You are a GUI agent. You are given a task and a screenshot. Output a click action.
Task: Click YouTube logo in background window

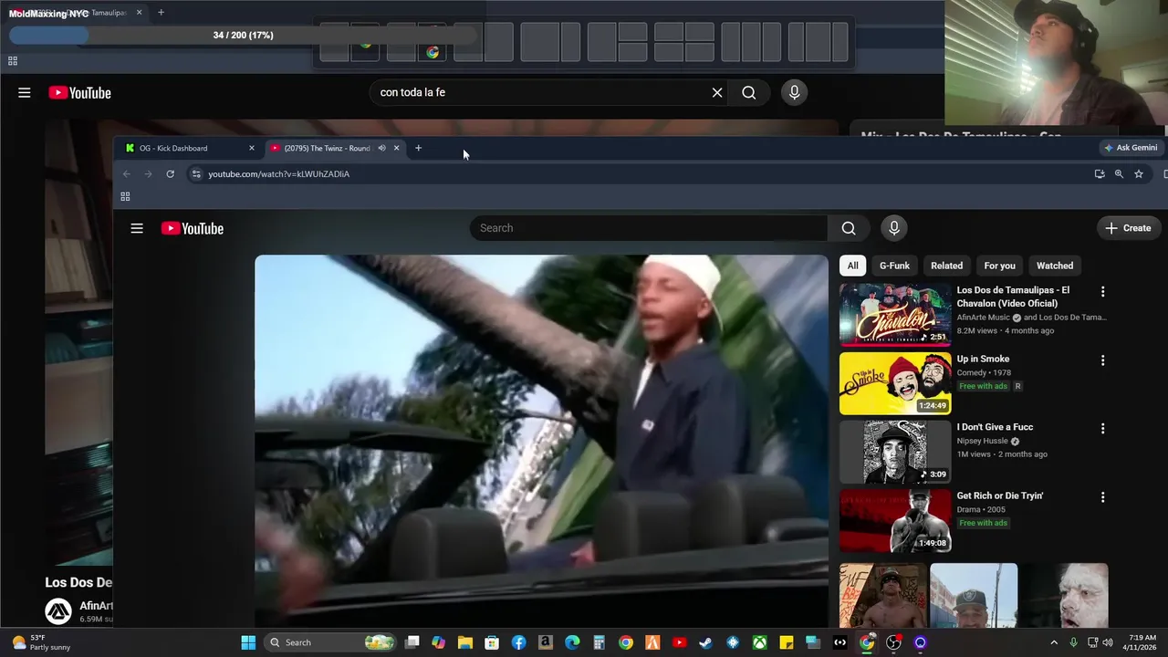click(80, 92)
